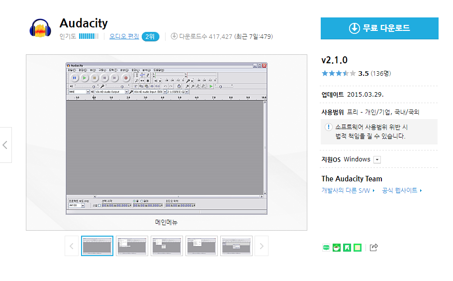This screenshot has height=281, width=453.
Task: Click the Zoom In icon in the Audacity preview
Action: click(x=187, y=86)
